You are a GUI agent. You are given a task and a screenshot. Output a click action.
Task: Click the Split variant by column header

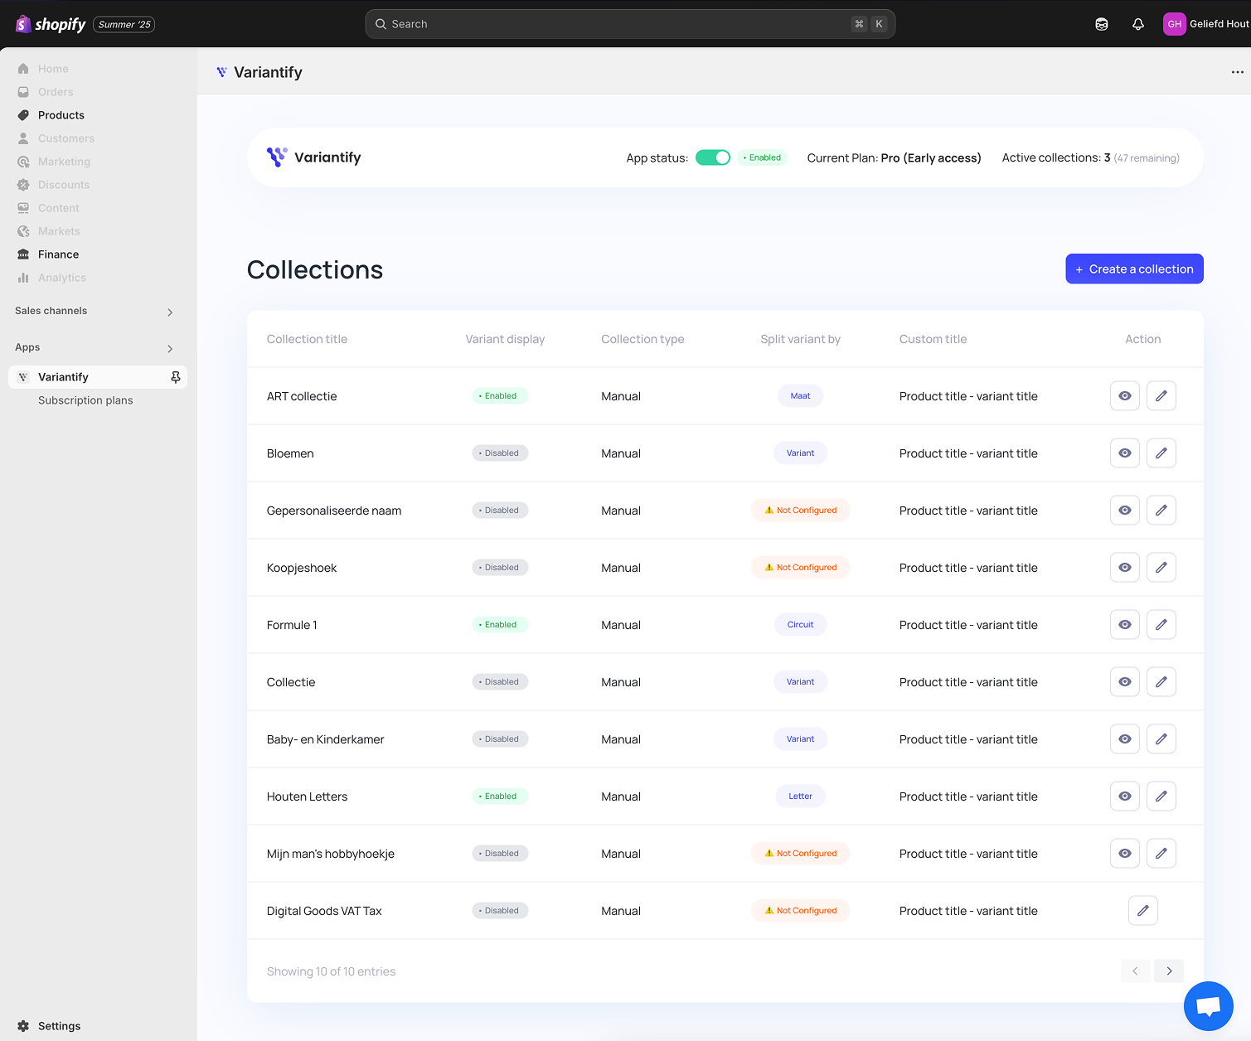801,339
